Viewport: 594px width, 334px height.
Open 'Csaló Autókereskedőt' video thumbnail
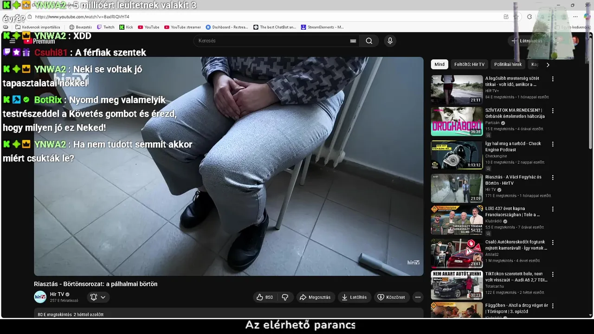tap(457, 253)
